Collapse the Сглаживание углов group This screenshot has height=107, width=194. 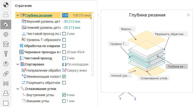(18, 89)
